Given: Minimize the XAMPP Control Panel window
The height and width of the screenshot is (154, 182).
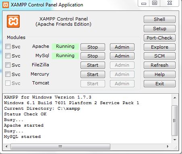Looking at the screenshot, I should click(x=144, y=3).
